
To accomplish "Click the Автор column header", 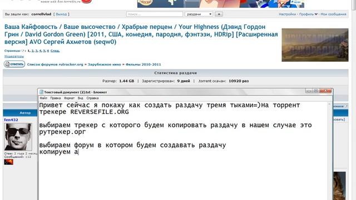I will (x=25, y=113).
